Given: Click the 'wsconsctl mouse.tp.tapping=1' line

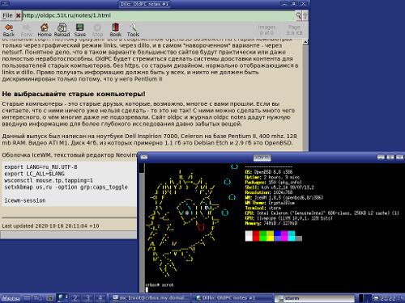Looking at the screenshot, I should [49, 180].
